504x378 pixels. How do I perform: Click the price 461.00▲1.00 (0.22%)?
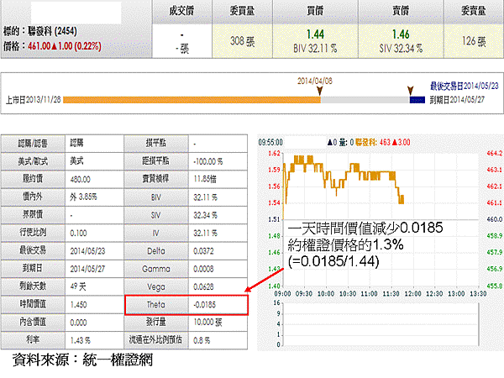coord(65,46)
